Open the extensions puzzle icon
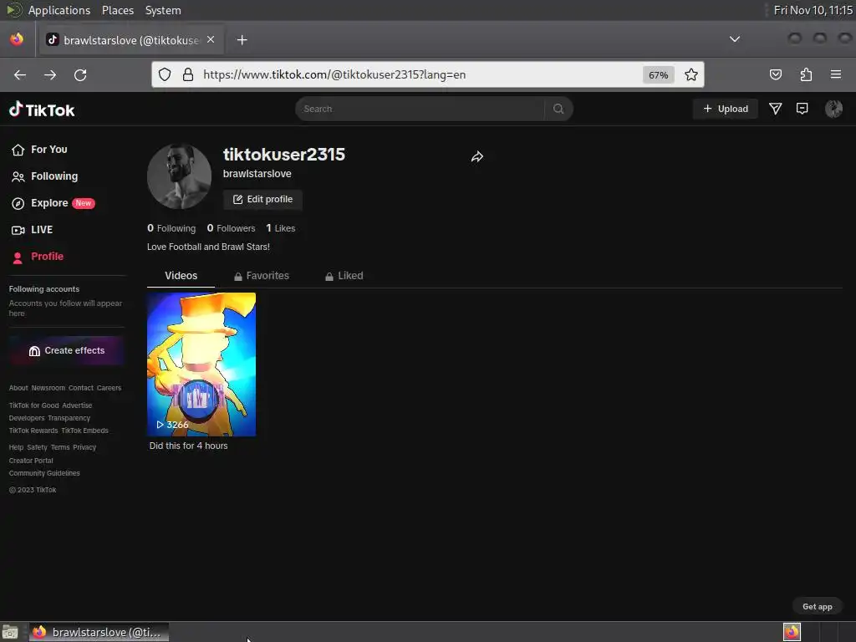 pos(806,74)
